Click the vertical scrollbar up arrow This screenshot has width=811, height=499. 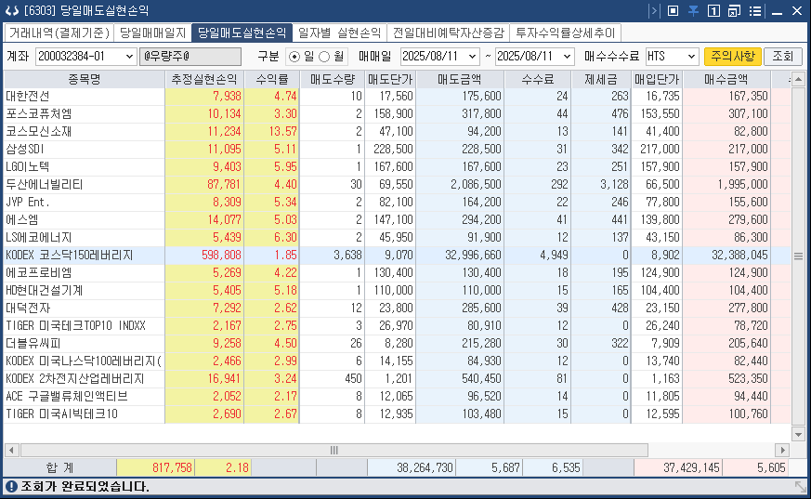(x=798, y=79)
